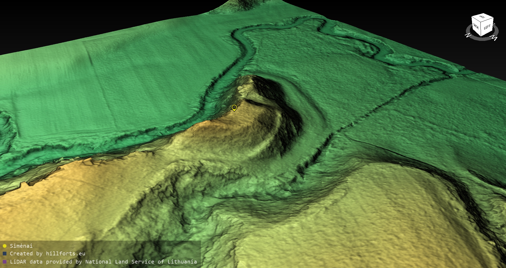Click the yellow Simėnai location pin on the hill

tap(234, 108)
